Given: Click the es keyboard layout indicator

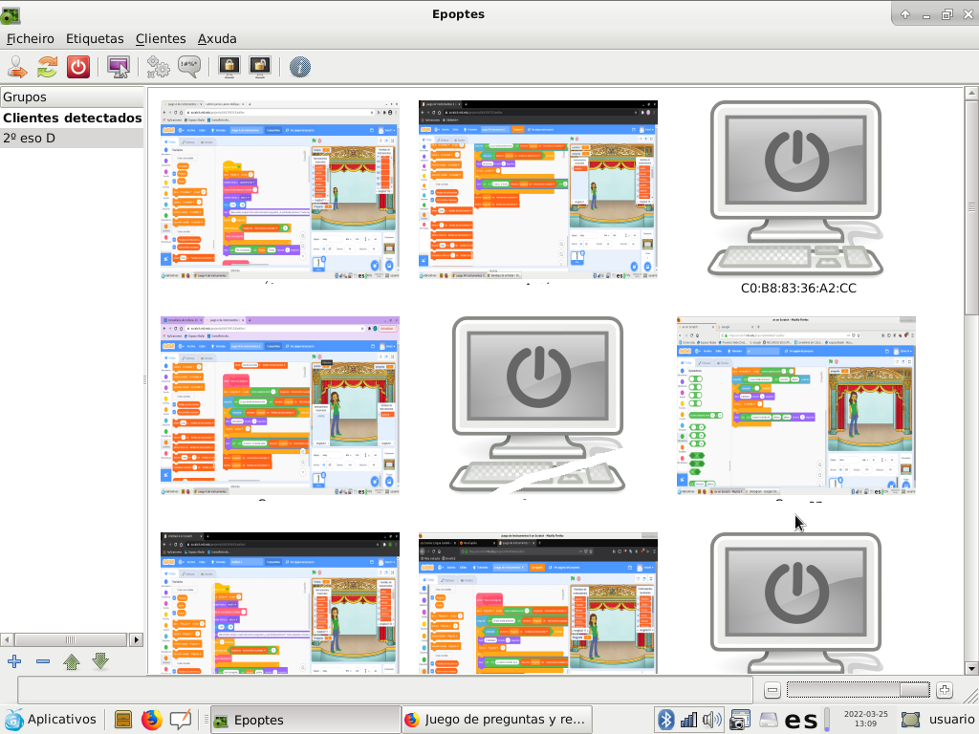Looking at the screenshot, I should (x=801, y=721).
